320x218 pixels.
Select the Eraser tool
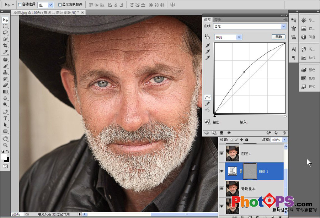click(x=5, y=85)
